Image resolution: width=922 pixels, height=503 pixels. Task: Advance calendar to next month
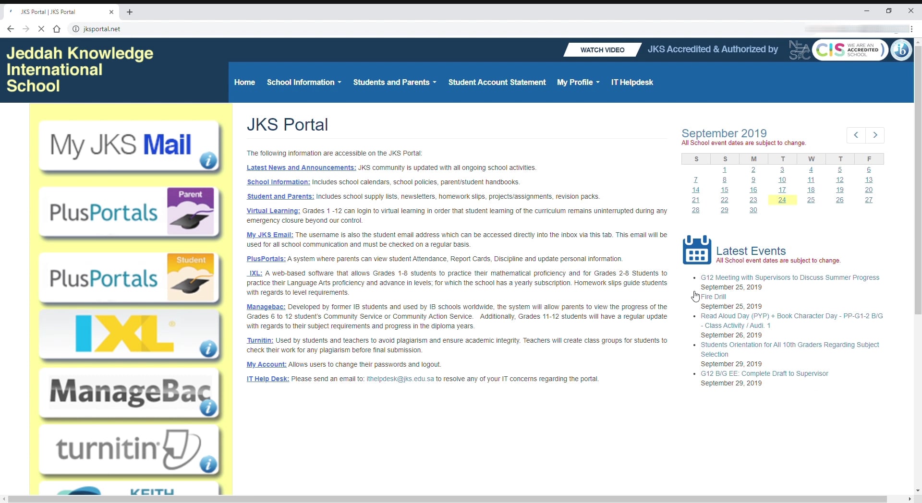click(x=875, y=135)
